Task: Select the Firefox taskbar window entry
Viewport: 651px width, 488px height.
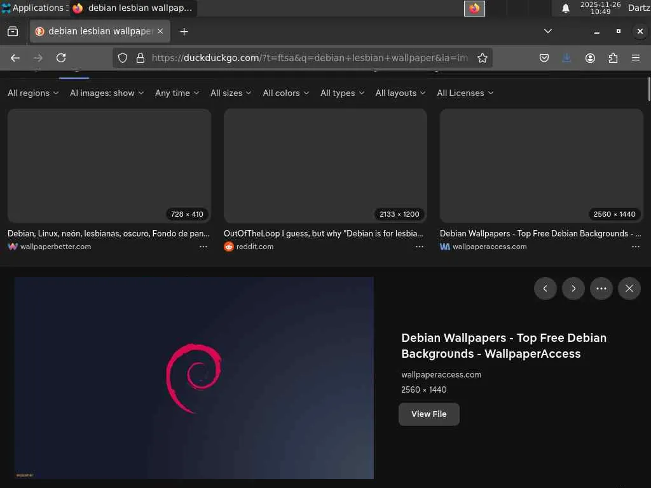Action: pyautogui.click(x=133, y=8)
